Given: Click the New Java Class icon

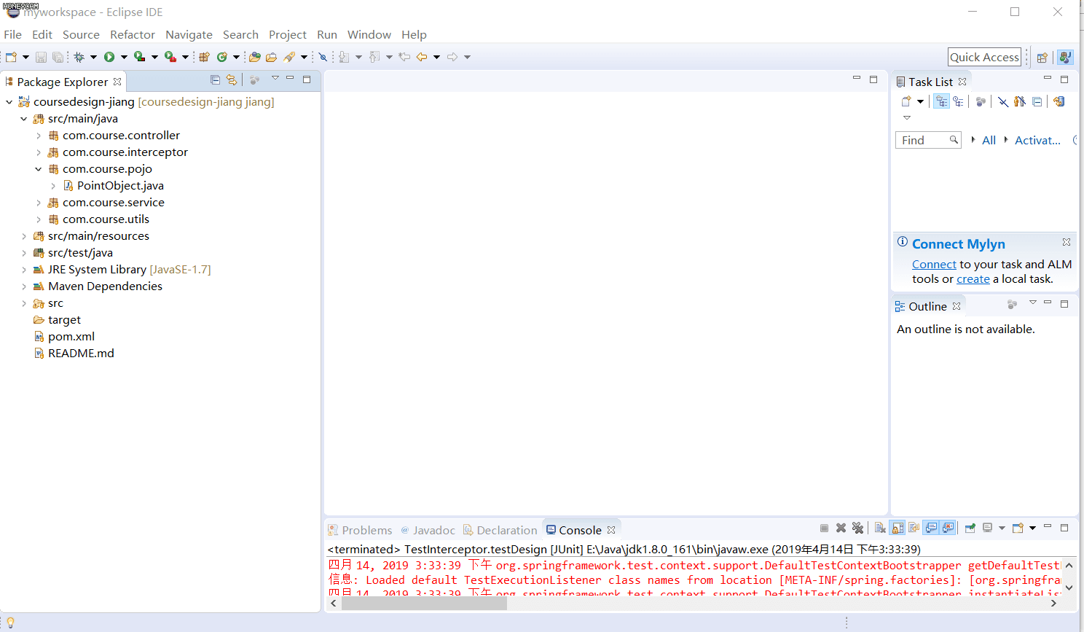Looking at the screenshot, I should click(221, 57).
